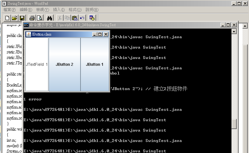Click the command prompt title bar text
The width and height of the screenshot is (249, 153).
(73, 25)
